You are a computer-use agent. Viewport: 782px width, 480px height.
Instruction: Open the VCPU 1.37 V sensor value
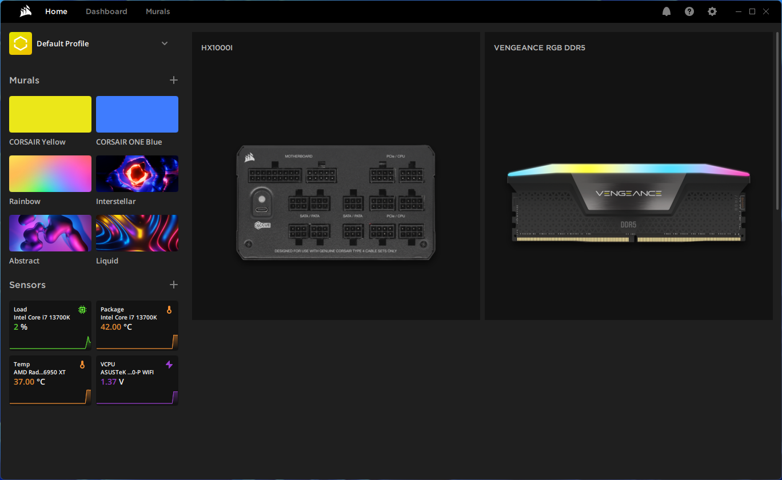click(x=112, y=382)
